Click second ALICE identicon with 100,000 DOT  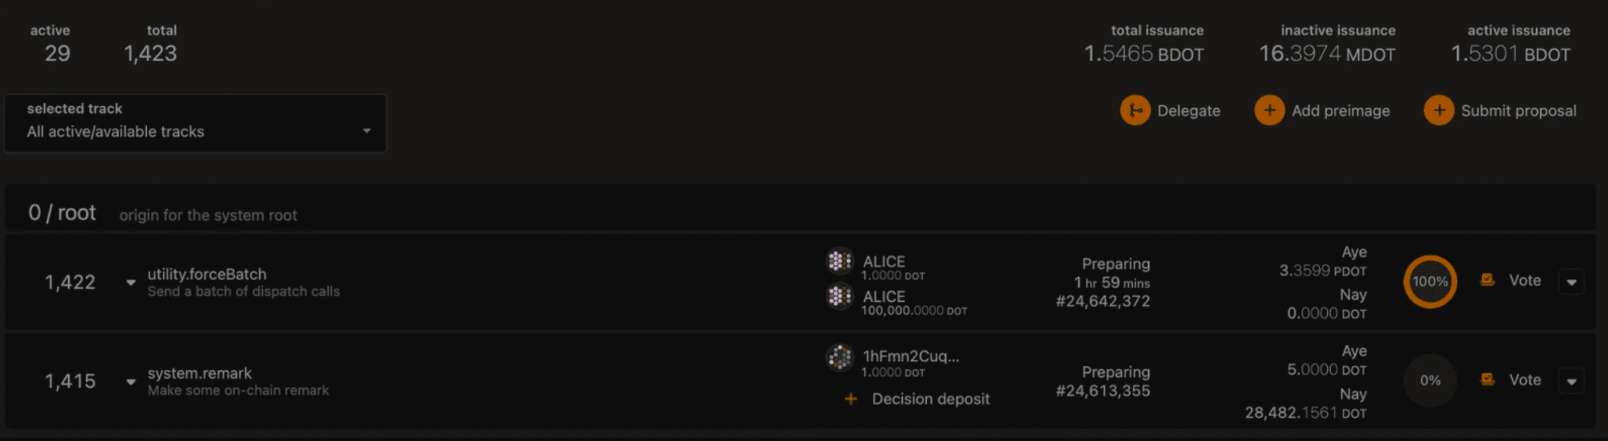coord(839,296)
